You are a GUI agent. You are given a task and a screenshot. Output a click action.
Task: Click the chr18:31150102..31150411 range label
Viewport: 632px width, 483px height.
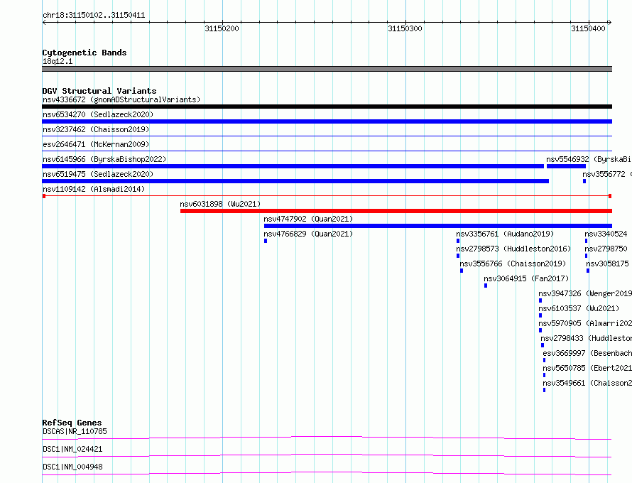94,16
